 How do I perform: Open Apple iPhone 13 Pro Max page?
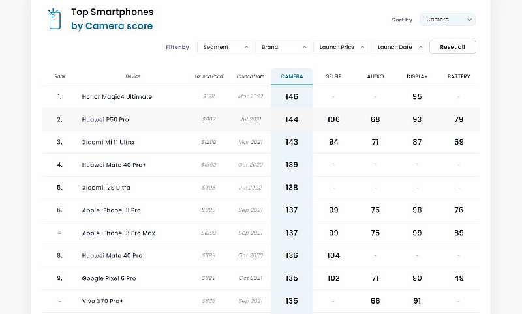(x=119, y=233)
